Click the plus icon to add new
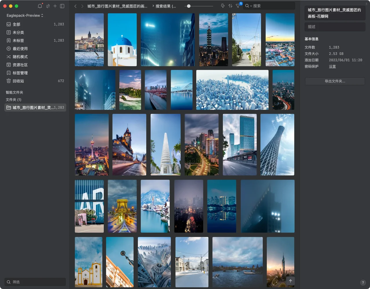This screenshot has height=289, width=370. 55,6
